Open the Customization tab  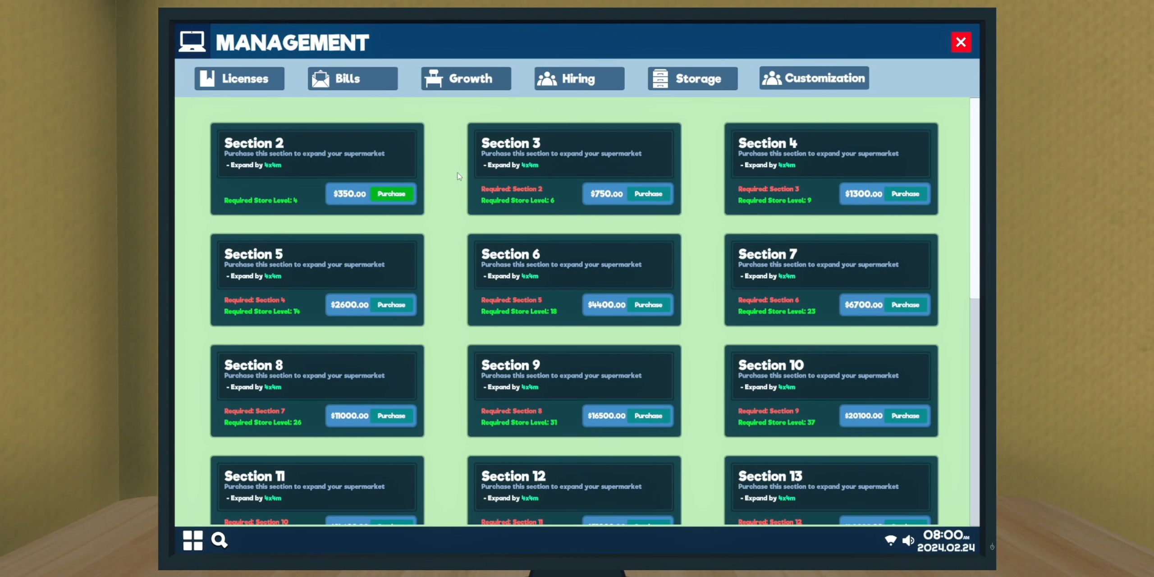pyautogui.click(x=814, y=78)
